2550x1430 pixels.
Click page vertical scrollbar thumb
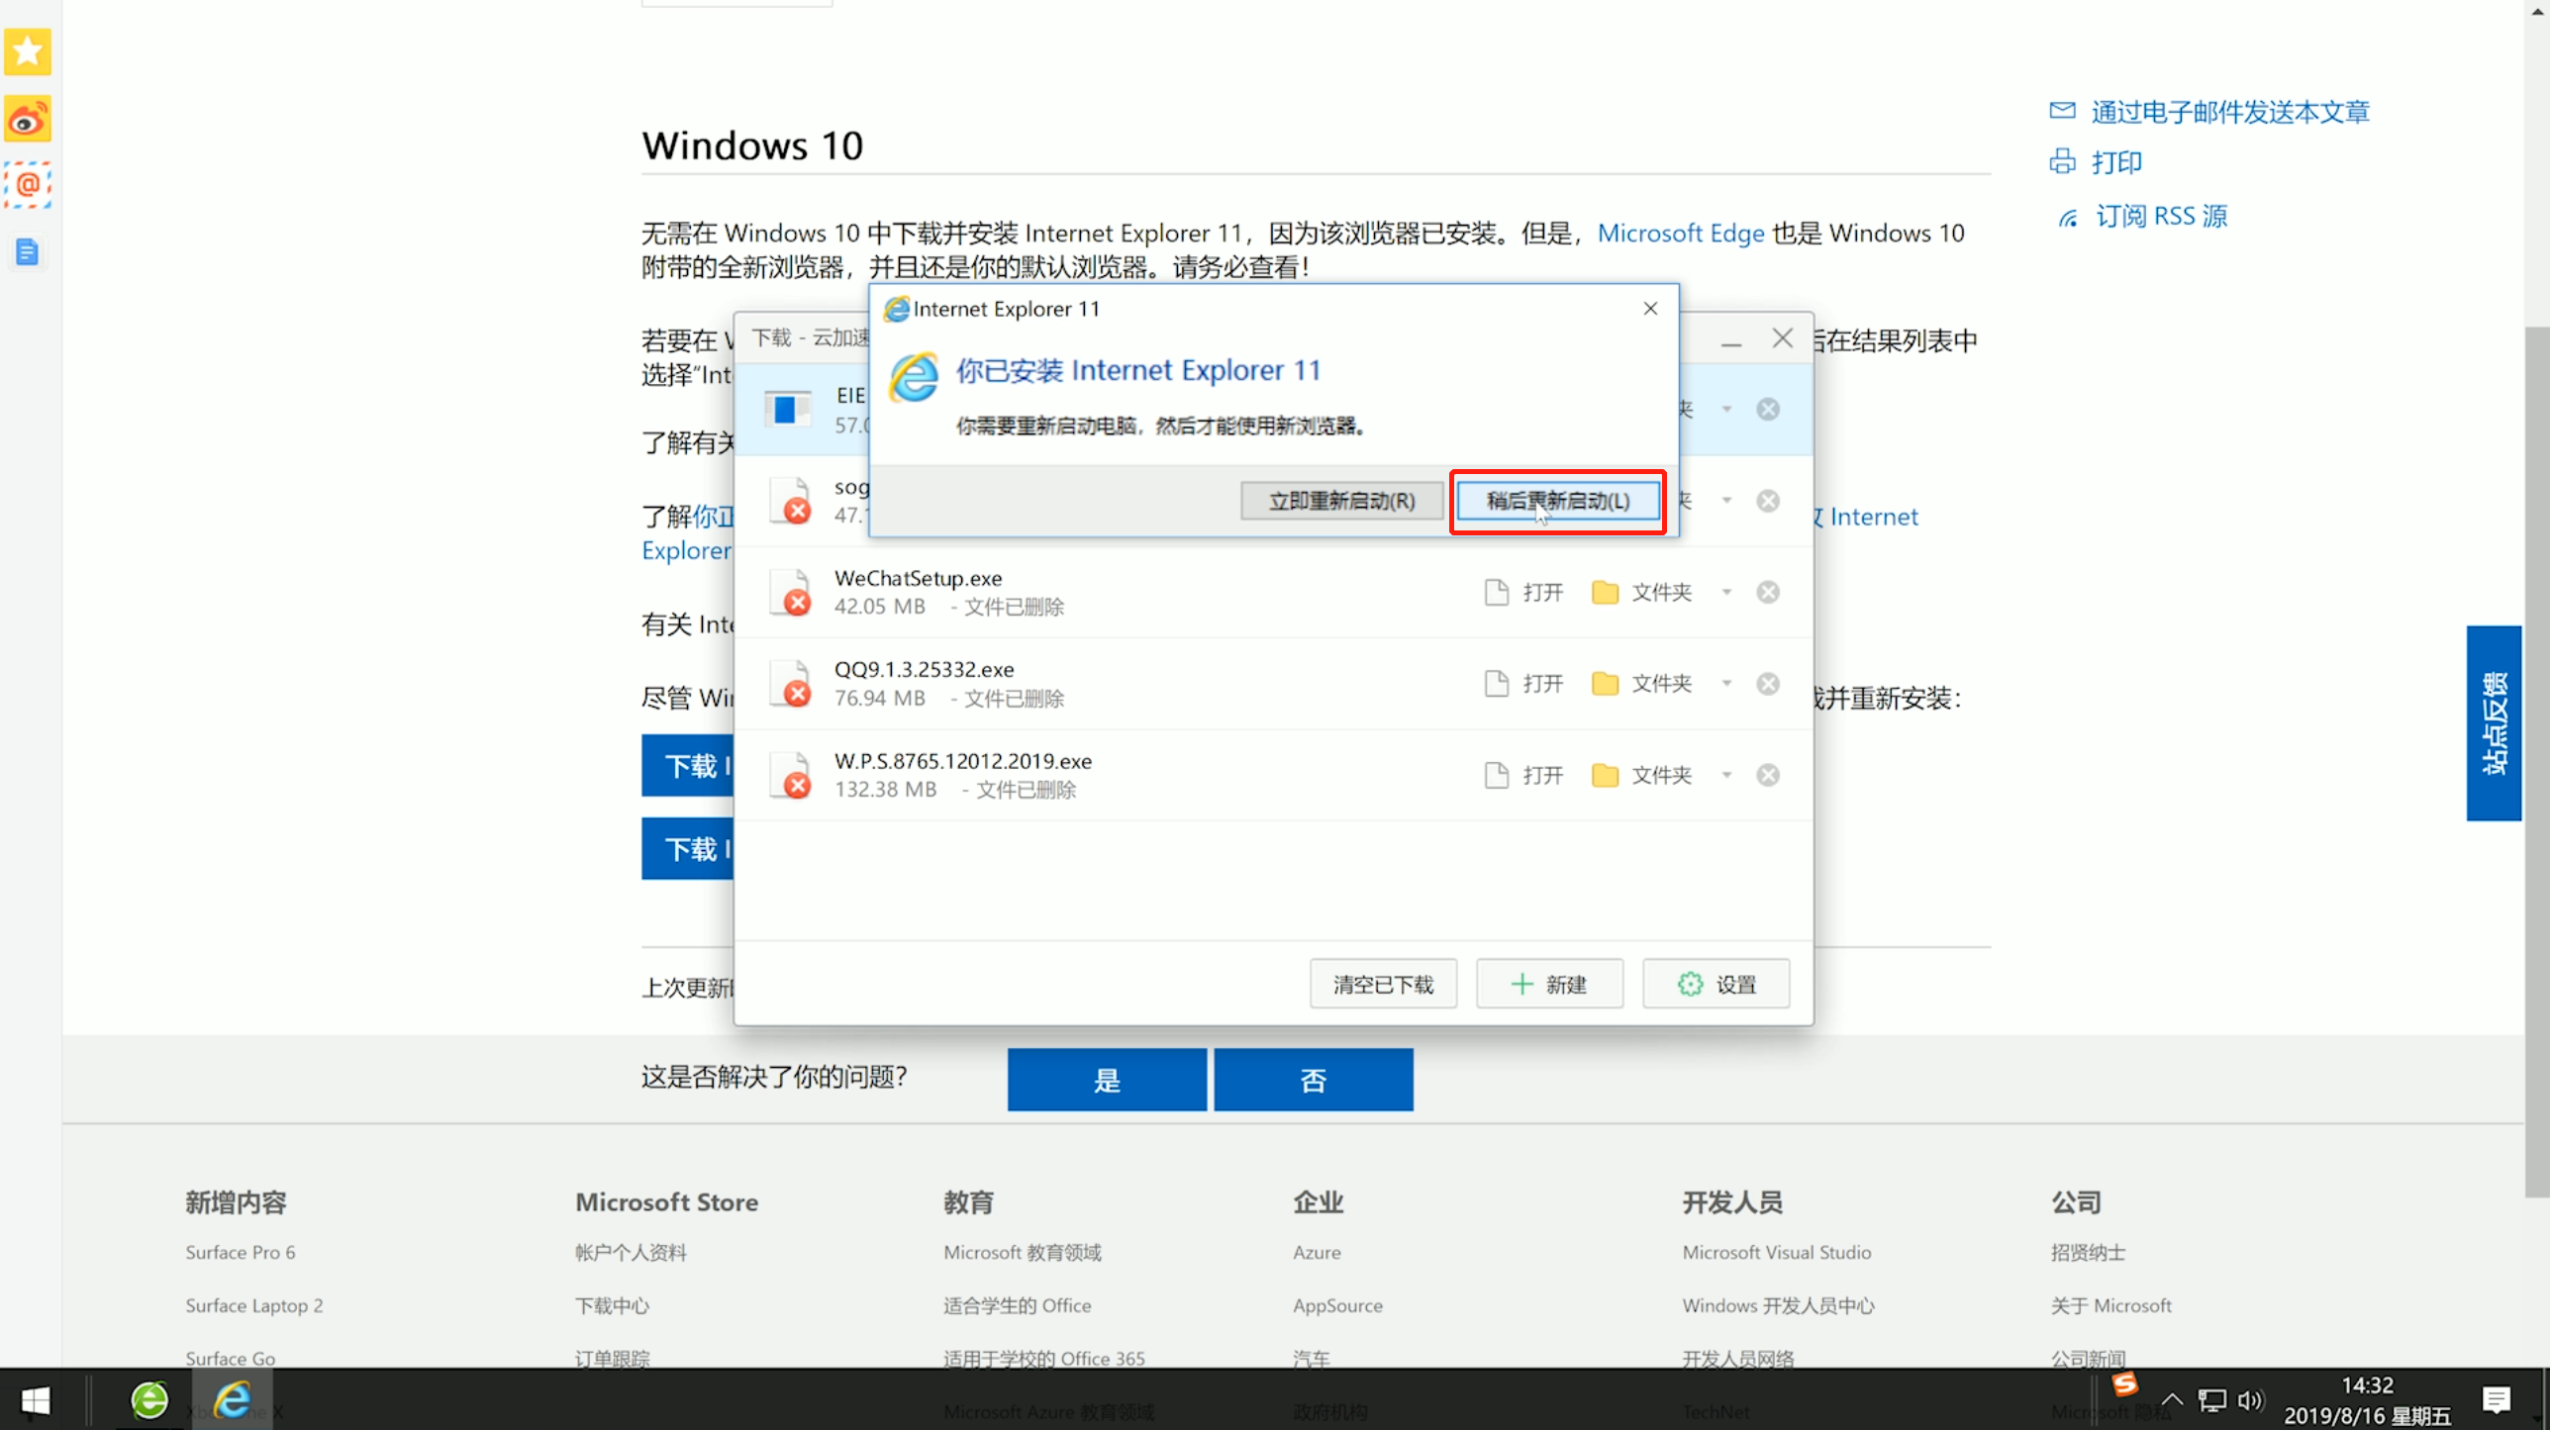(x=2537, y=762)
